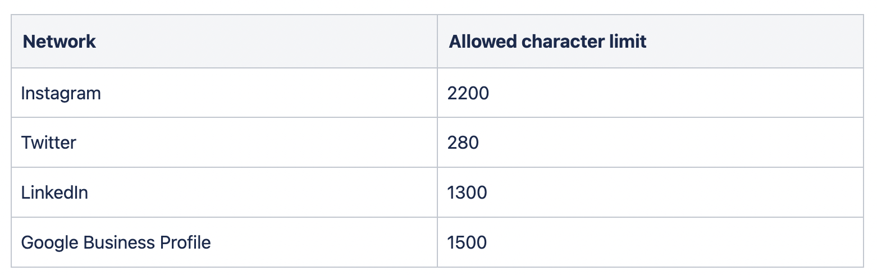Screen dimensions: 877x275
Task: Select the Google Business Profile cell text
Action: click(x=116, y=242)
